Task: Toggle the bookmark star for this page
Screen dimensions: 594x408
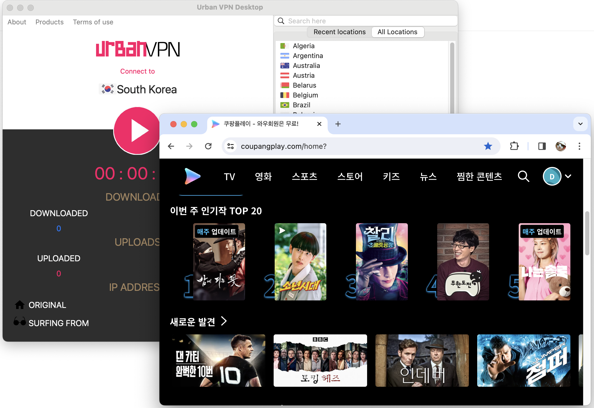Action: pyautogui.click(x=488, y=146)
